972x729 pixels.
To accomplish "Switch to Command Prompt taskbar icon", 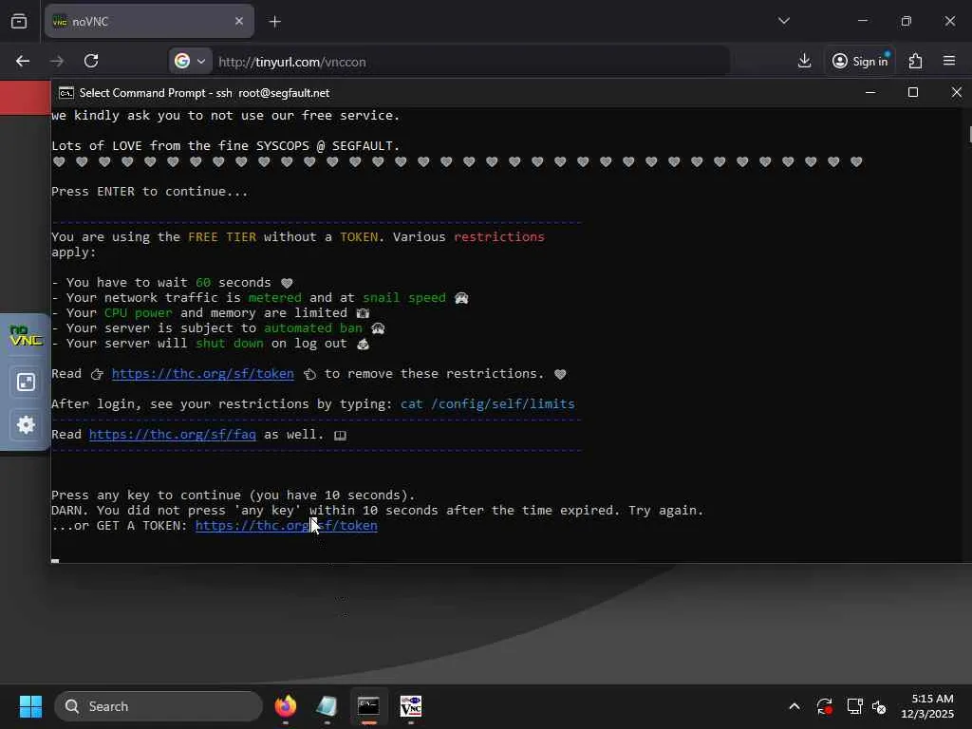I will (369, 706).
